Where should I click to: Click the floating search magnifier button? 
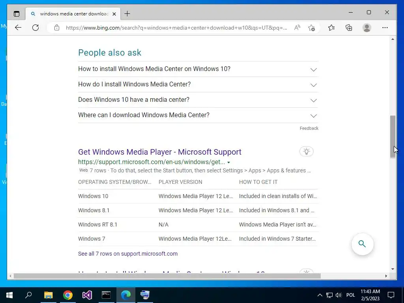click(362, 244)
